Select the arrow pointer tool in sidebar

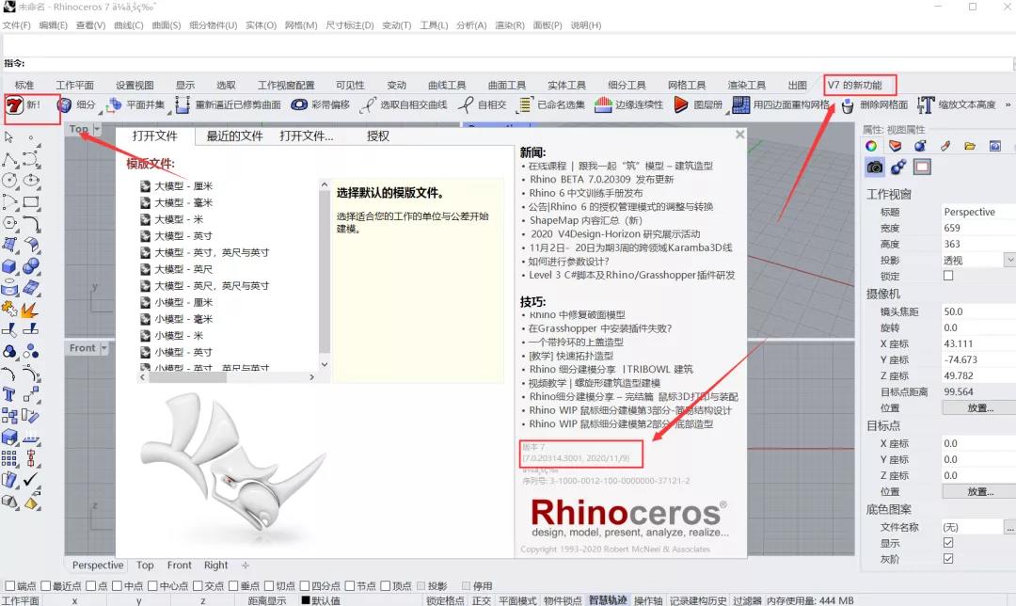(9, 137)
